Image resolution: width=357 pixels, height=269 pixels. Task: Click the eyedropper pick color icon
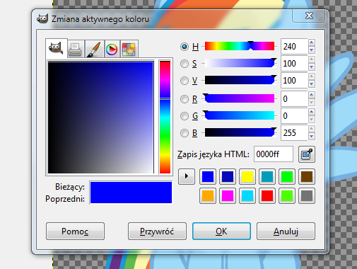[307, 154]
